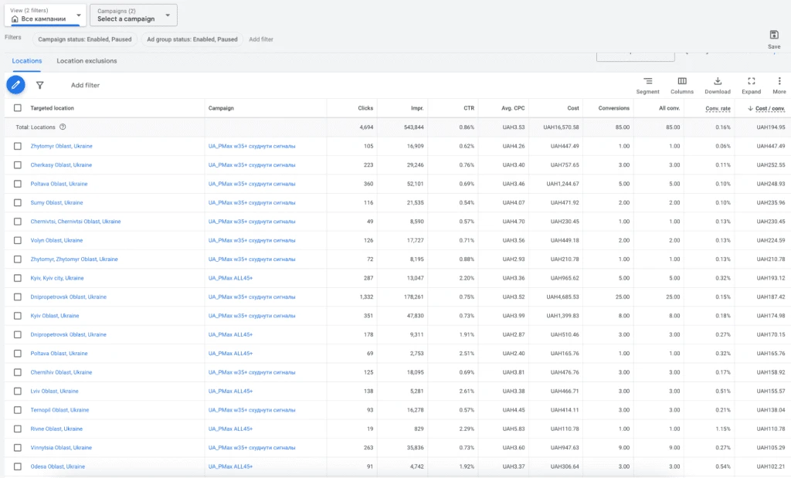The width and height of the screenshot is (791, 478).
Task: Open the View (2 filters) dropdown
Action: coord(46,15)
